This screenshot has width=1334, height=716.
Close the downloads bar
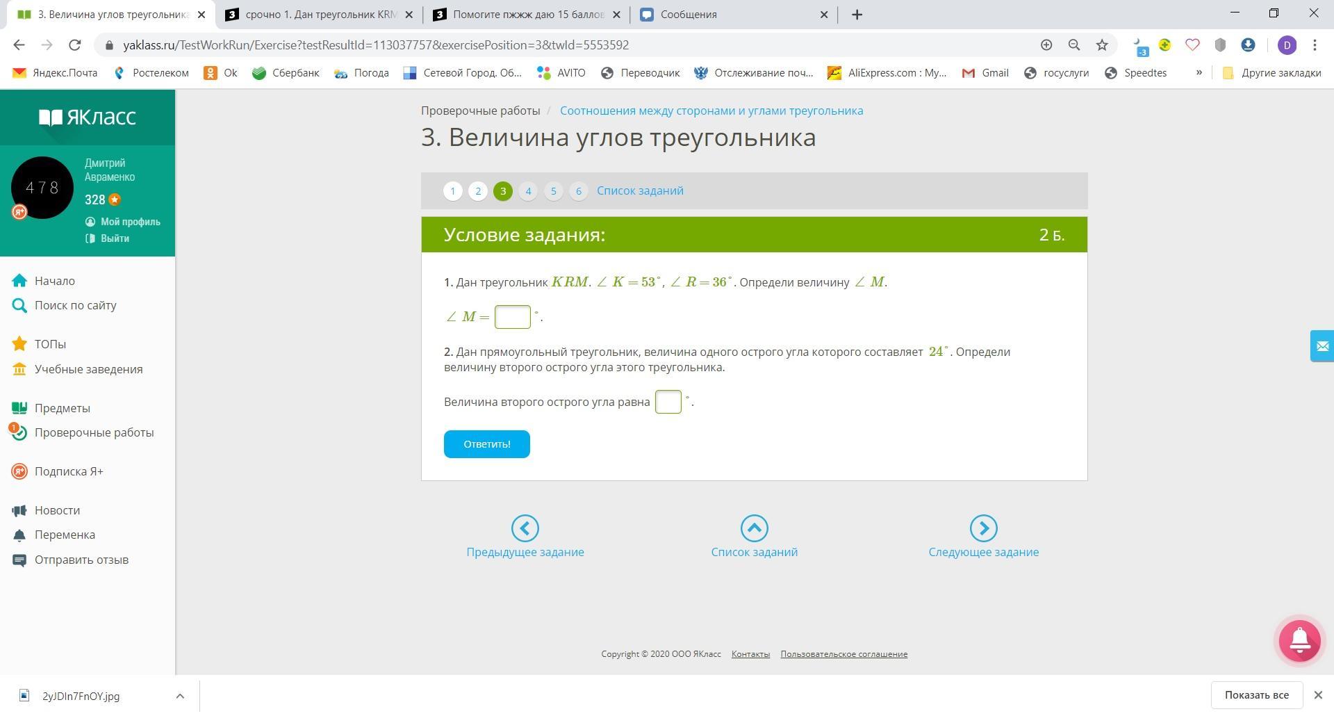point(1317,695)
